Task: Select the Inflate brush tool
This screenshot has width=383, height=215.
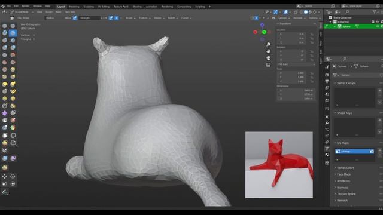Action: [5, 48]
